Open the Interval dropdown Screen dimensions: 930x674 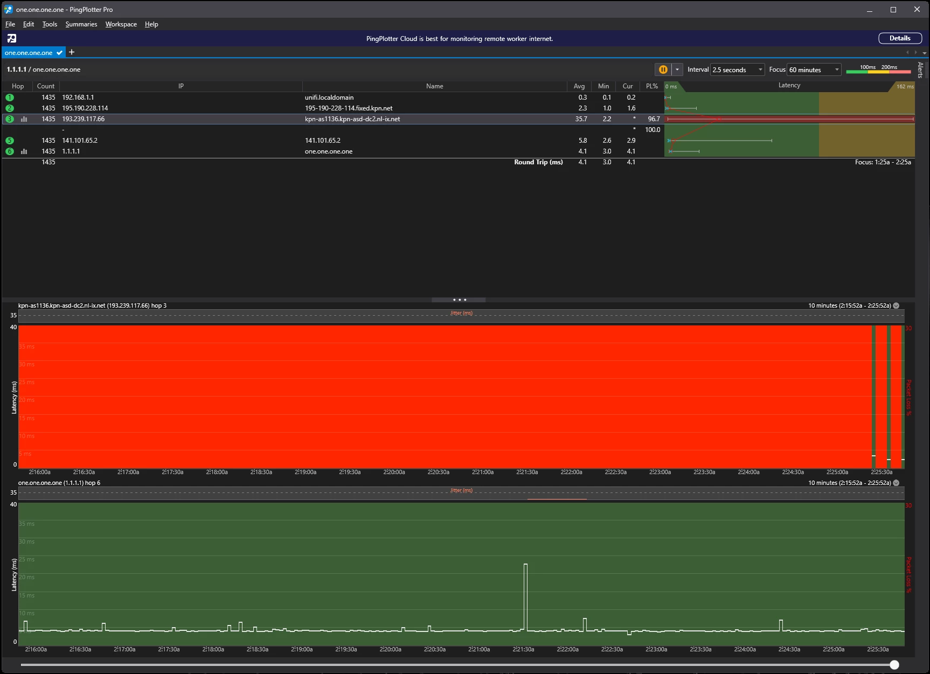[737, 70]
